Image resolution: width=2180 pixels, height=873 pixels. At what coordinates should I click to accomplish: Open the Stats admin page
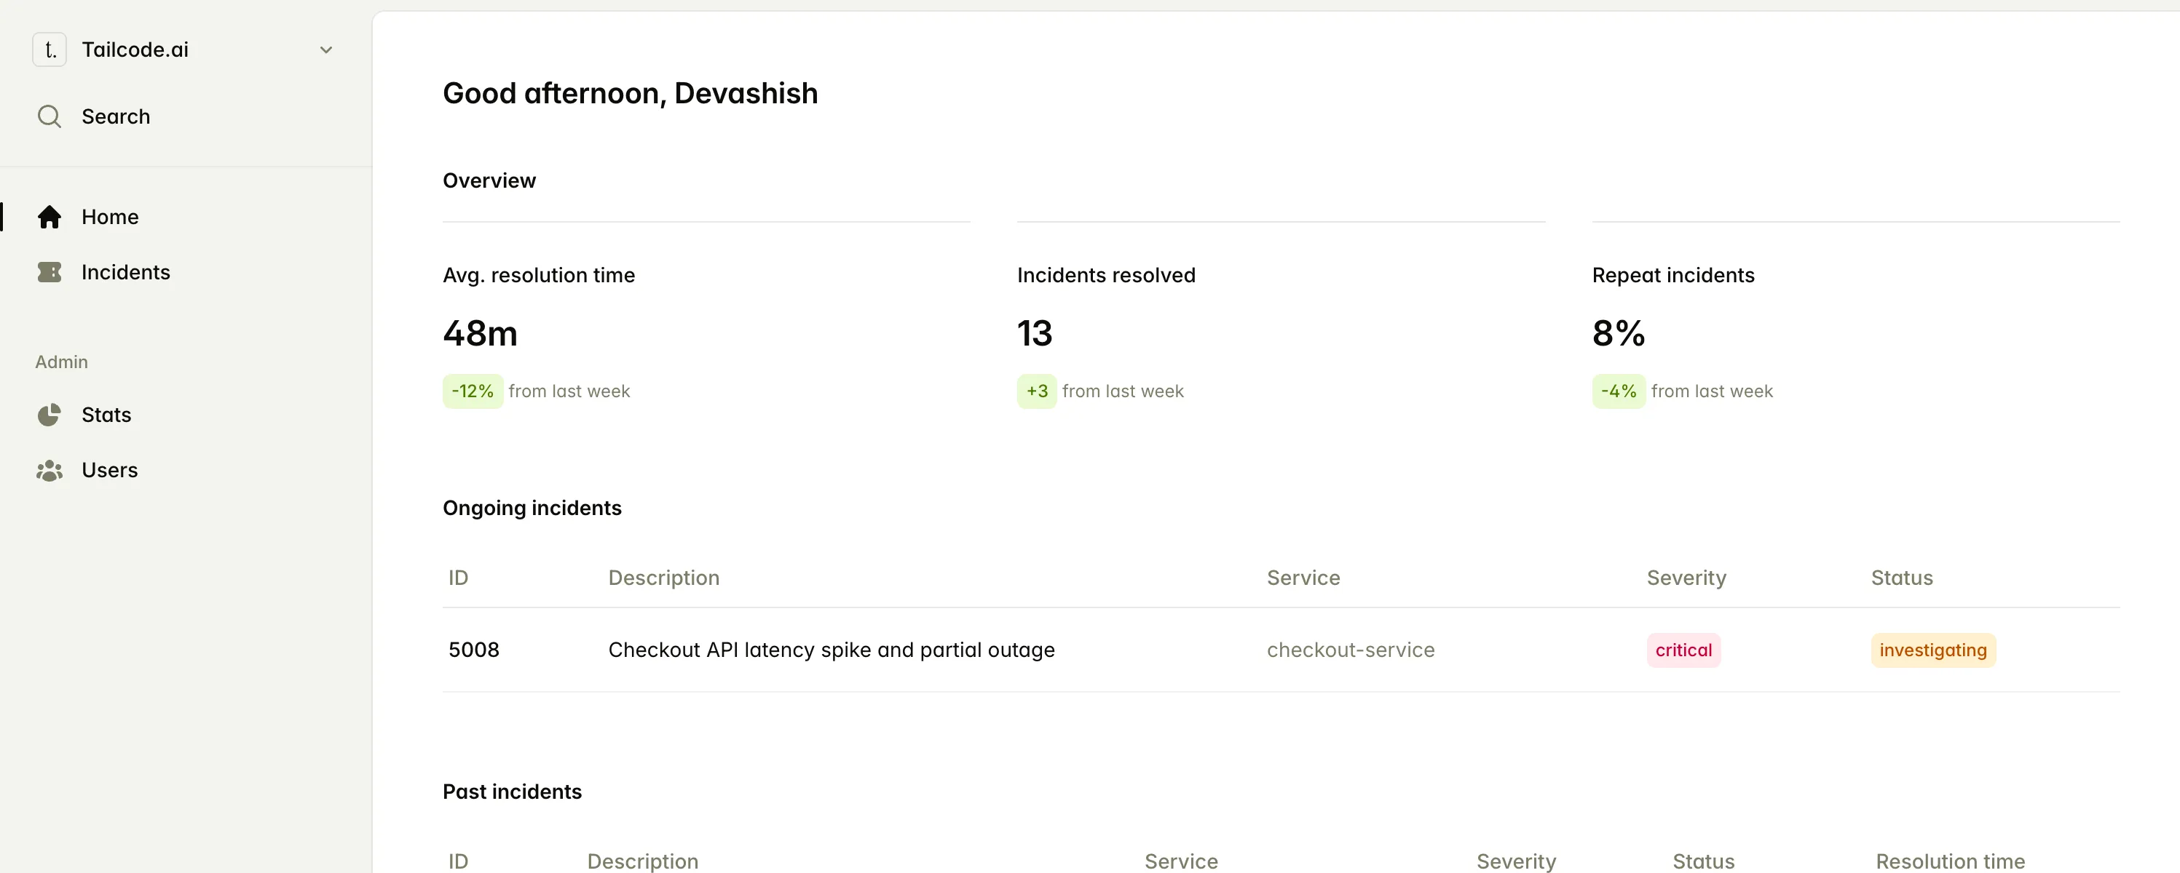(x=106, y=415)
